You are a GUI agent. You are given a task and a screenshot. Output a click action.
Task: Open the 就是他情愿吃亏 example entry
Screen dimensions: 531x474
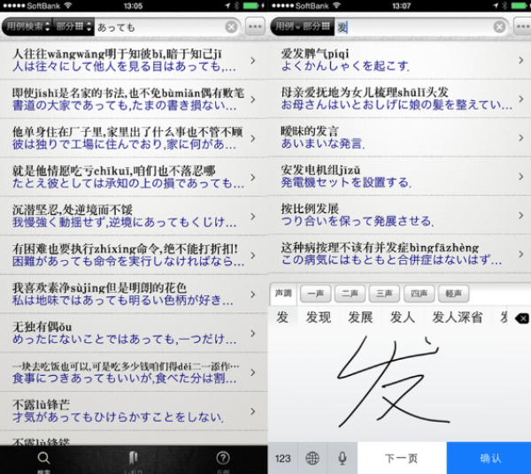[x=134, y=177]
